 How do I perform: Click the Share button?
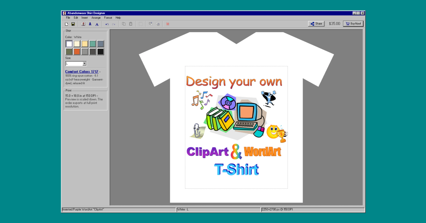coord(316,24)
